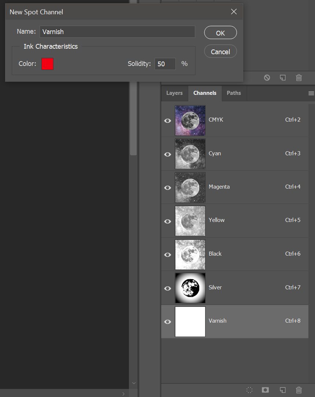The width and height of the screenshot is (315, 397).
Task: Open the Channels panel flyout menu
Action: tap(311, 93)
